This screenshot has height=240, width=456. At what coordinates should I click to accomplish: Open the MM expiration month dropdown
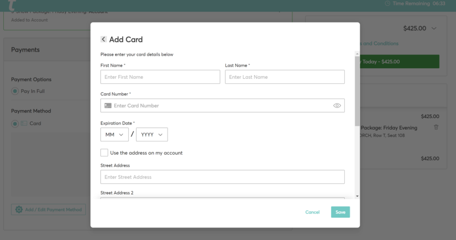point(114,135)
